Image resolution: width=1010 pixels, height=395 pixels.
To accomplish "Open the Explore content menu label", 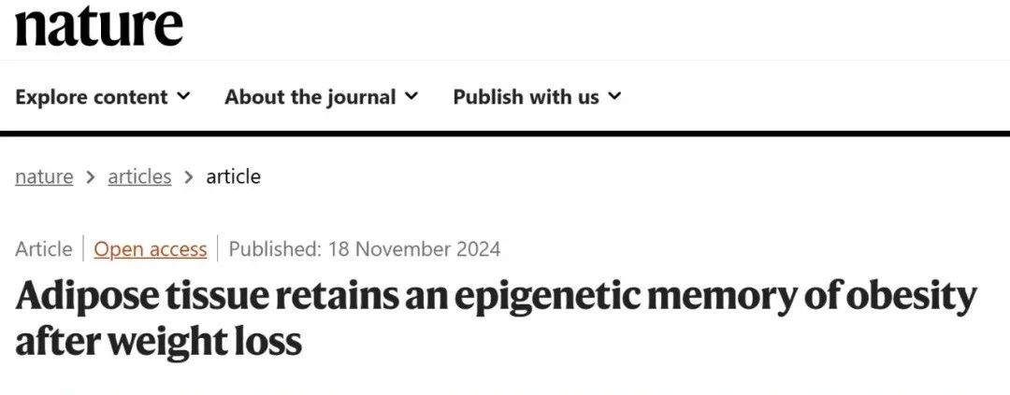I will point(92,97).
